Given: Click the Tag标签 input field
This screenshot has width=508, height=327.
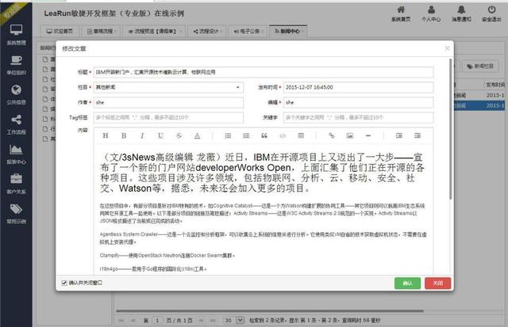Looking at the screenshot, I should (x=168, y=118).
